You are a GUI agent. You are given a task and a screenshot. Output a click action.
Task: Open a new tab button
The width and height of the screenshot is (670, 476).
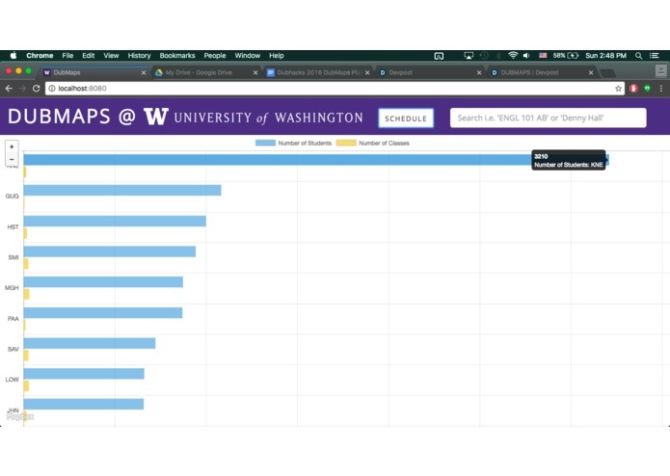click(608, 73)
